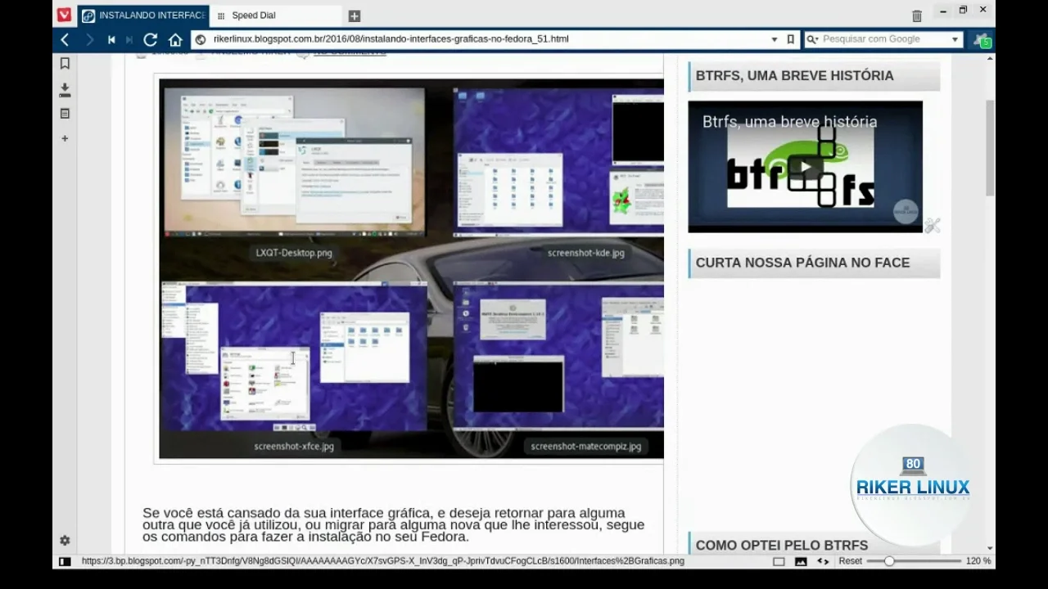Click the Pesquisar com Google search field
Viewport: 1048px width, 589px height.
click(x=884, y=39)
